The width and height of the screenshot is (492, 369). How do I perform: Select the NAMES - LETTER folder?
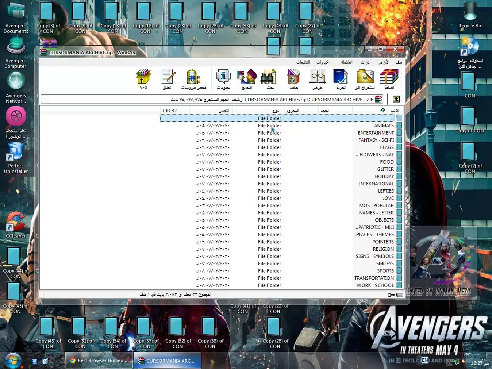[x=281, y=213]
